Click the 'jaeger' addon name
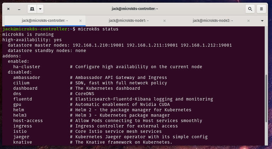The image size is (272, 149). tap(21, 137)
